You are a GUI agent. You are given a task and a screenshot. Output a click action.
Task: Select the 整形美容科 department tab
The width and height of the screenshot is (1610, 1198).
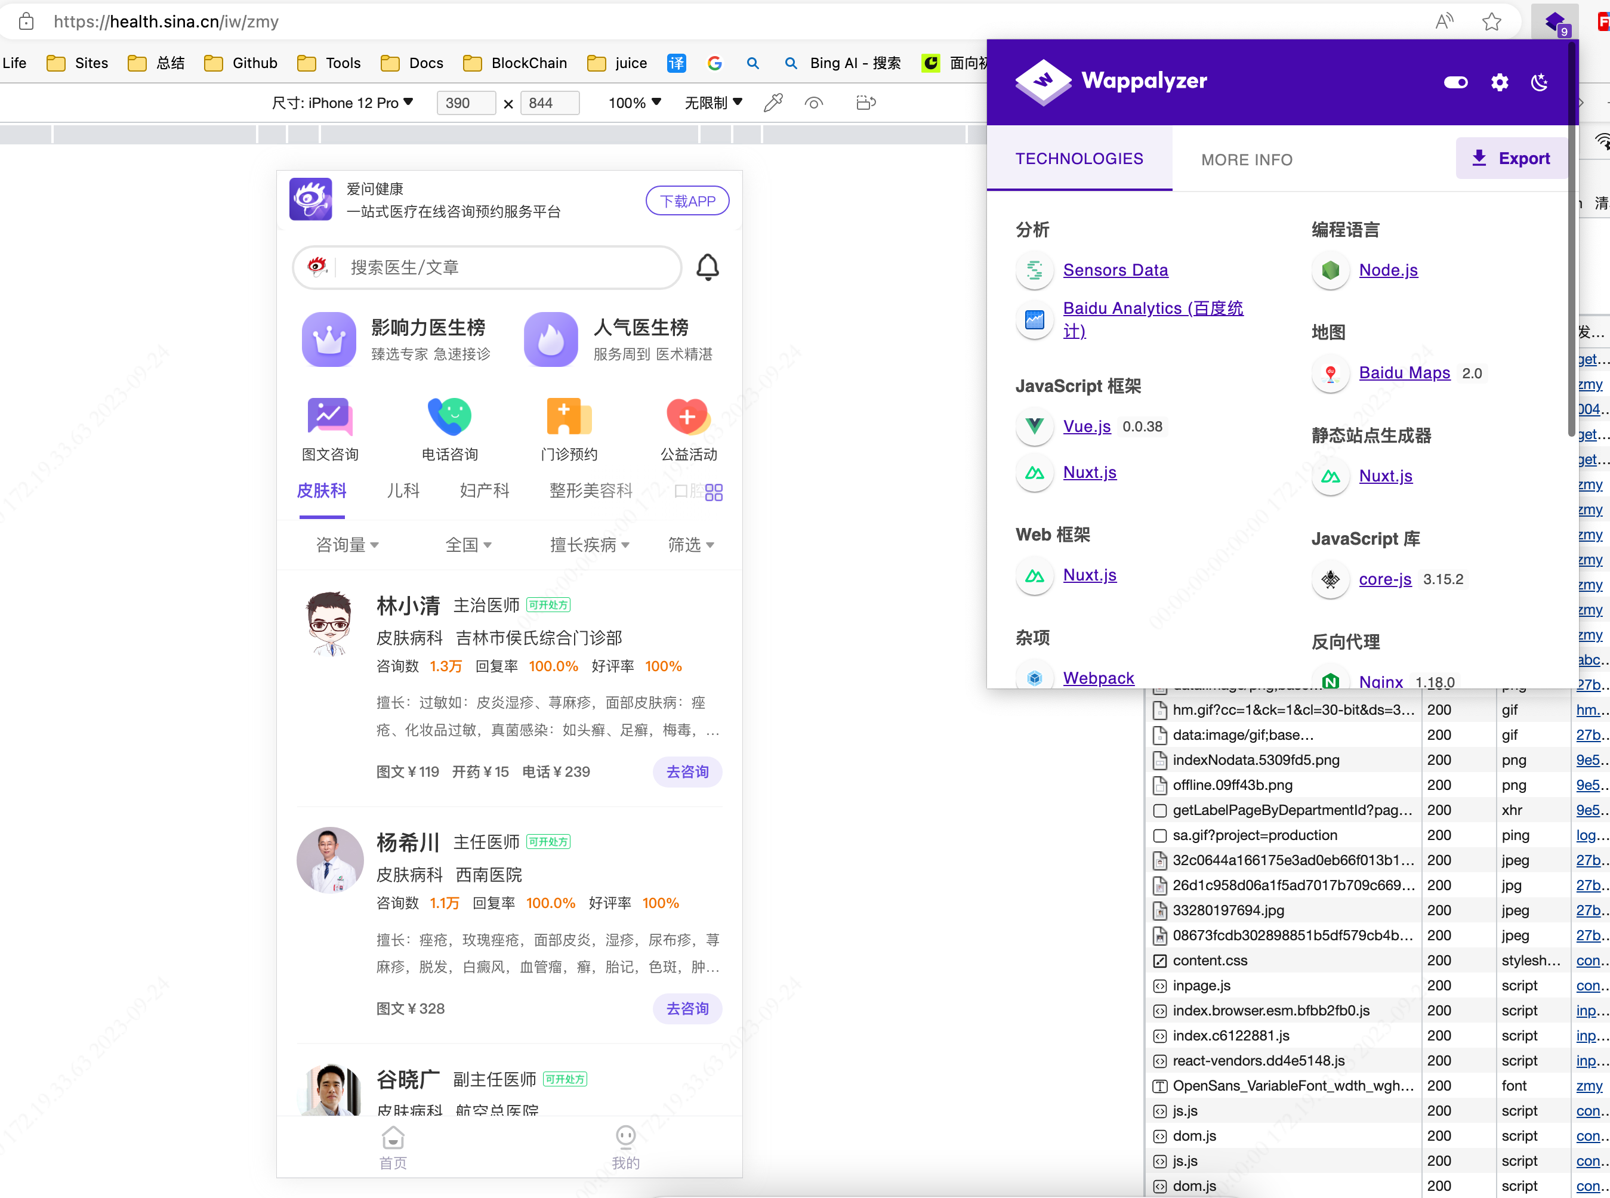click(591, 491)
